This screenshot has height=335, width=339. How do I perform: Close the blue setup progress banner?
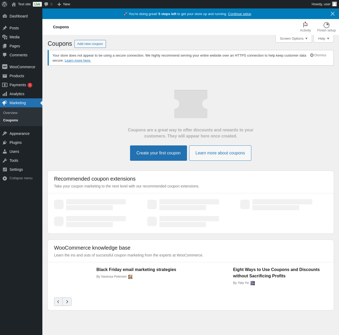pos(333,14)
